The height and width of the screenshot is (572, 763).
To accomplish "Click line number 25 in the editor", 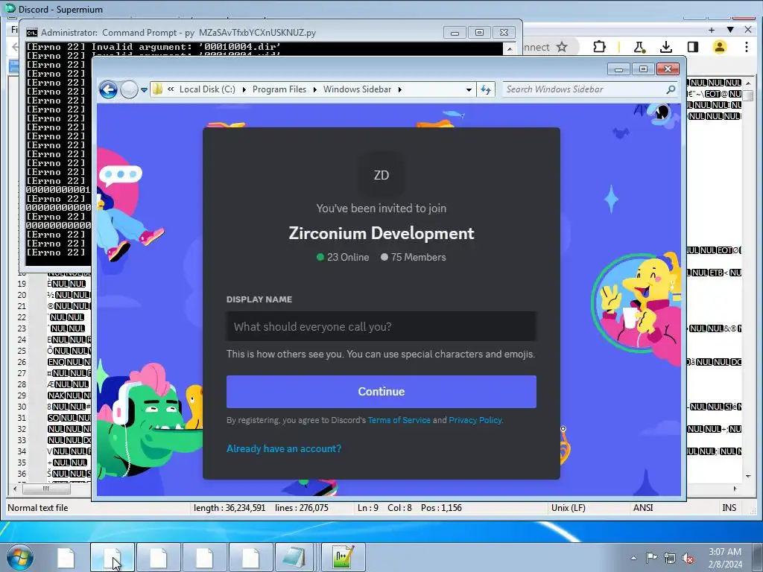I will [22, 351].
